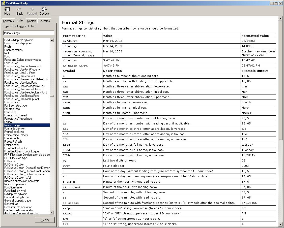Select 'For step type' index entry
Viewport: 284px width, 228px height.
coord(12,109)
